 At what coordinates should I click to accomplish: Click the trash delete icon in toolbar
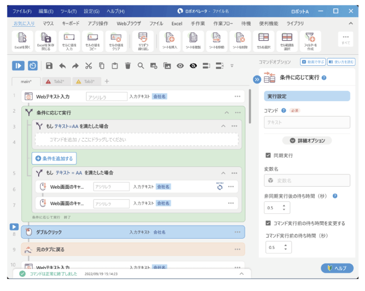coord(128,65)
